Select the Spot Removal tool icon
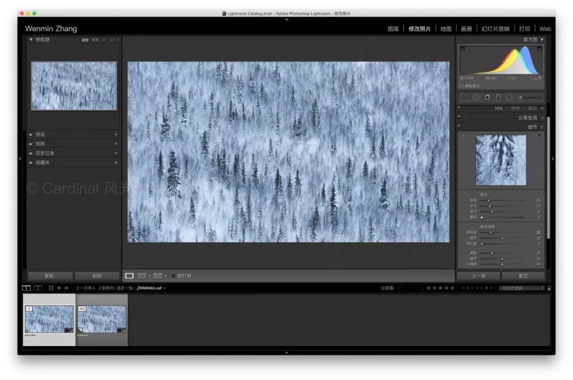Viewport: 573px width, 380px height. click(x=476, y=98)
